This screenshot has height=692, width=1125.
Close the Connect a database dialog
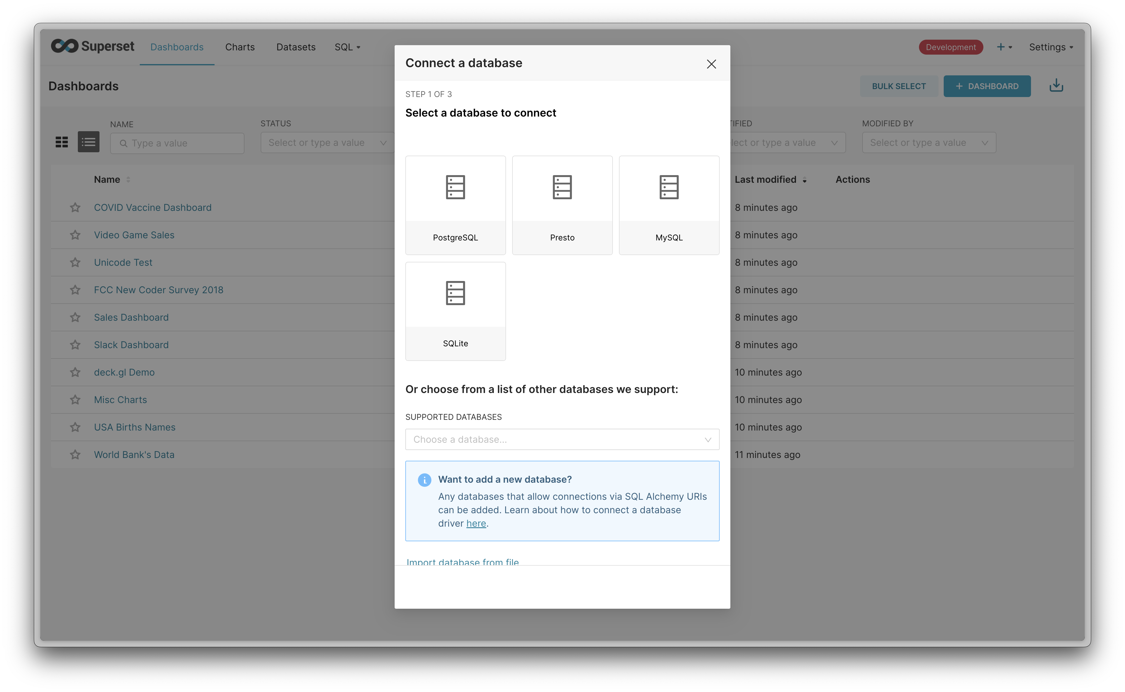point(711,64)
